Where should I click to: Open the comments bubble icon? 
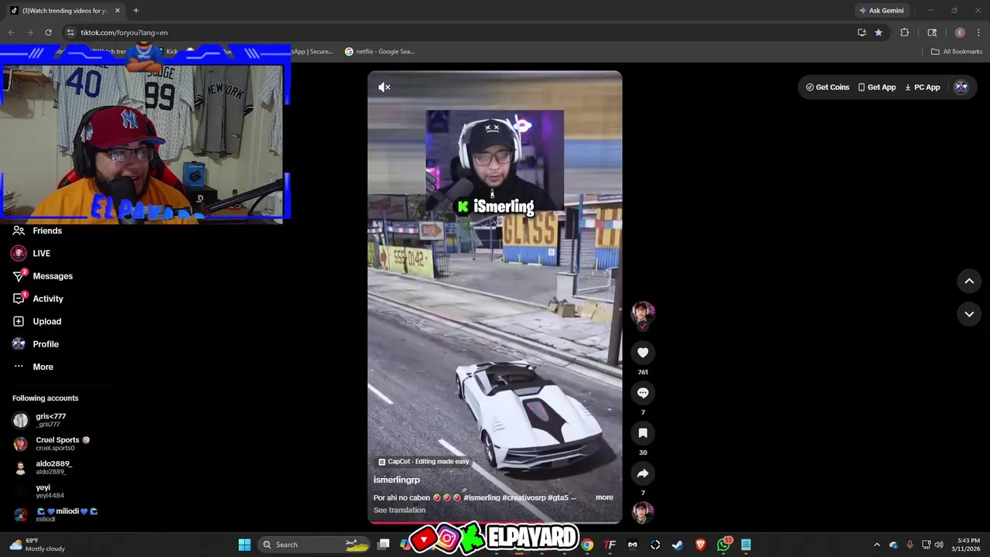coord(643,393)
